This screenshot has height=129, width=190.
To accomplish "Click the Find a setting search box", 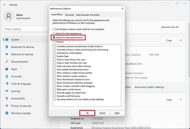I will coord(26,29).
